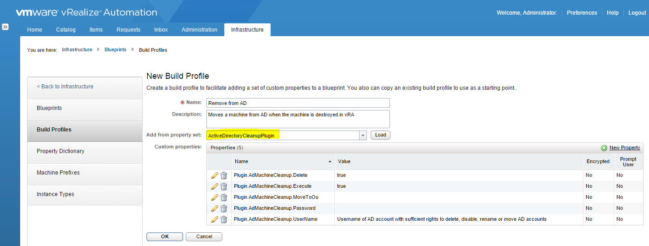Delete Plugin.AdMachineCleanup.Execute property trash icon
This screenshot has height=246, width=649.
(x=224, y=186)
